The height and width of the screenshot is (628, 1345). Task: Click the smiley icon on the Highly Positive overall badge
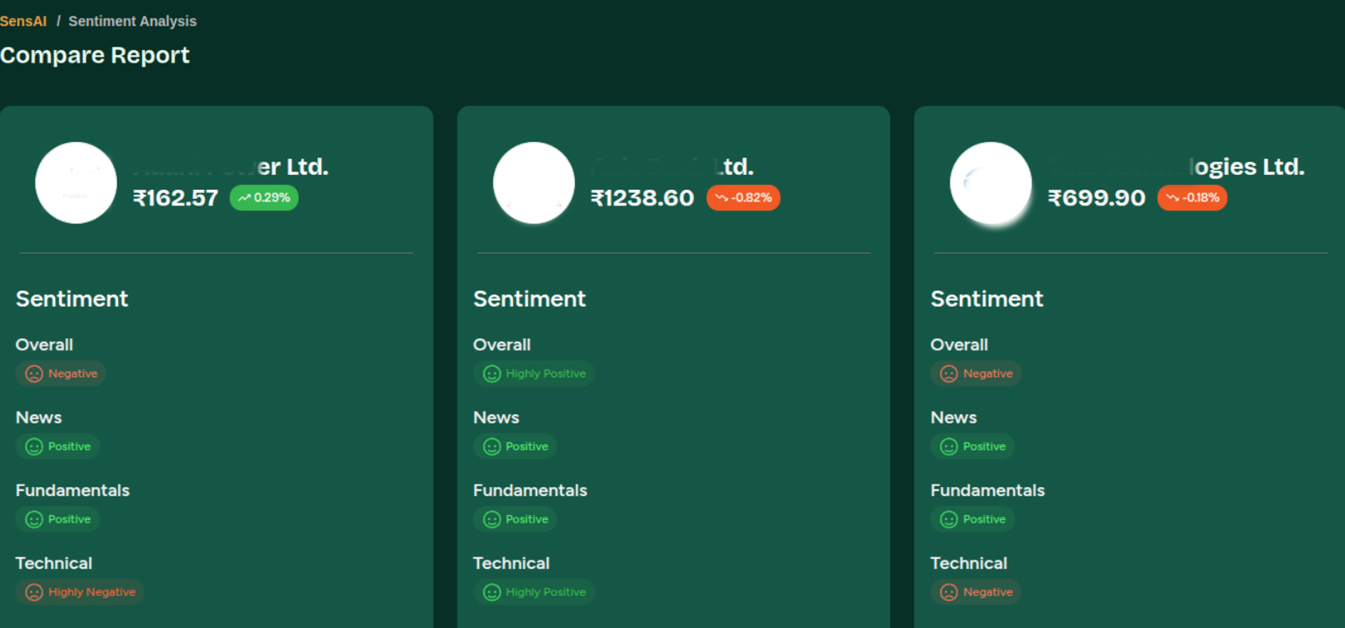coord(491,373)
